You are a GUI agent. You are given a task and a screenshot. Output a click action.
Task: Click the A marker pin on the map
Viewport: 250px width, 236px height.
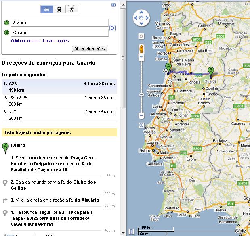(168, 68)
